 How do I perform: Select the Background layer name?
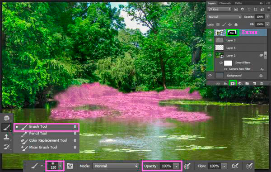click(x=234, y=76)
